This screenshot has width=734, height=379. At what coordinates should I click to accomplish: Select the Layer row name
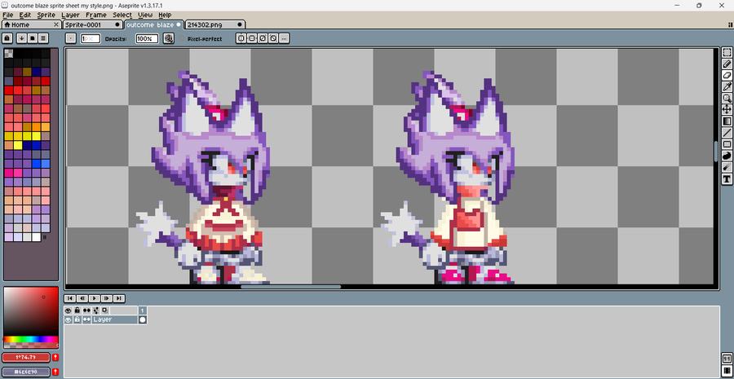115,320
